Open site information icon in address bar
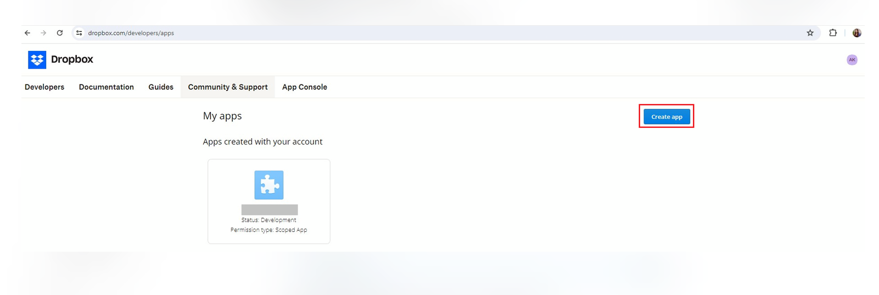This screenshot has height=295, width=879. click(x=79, y=33)
